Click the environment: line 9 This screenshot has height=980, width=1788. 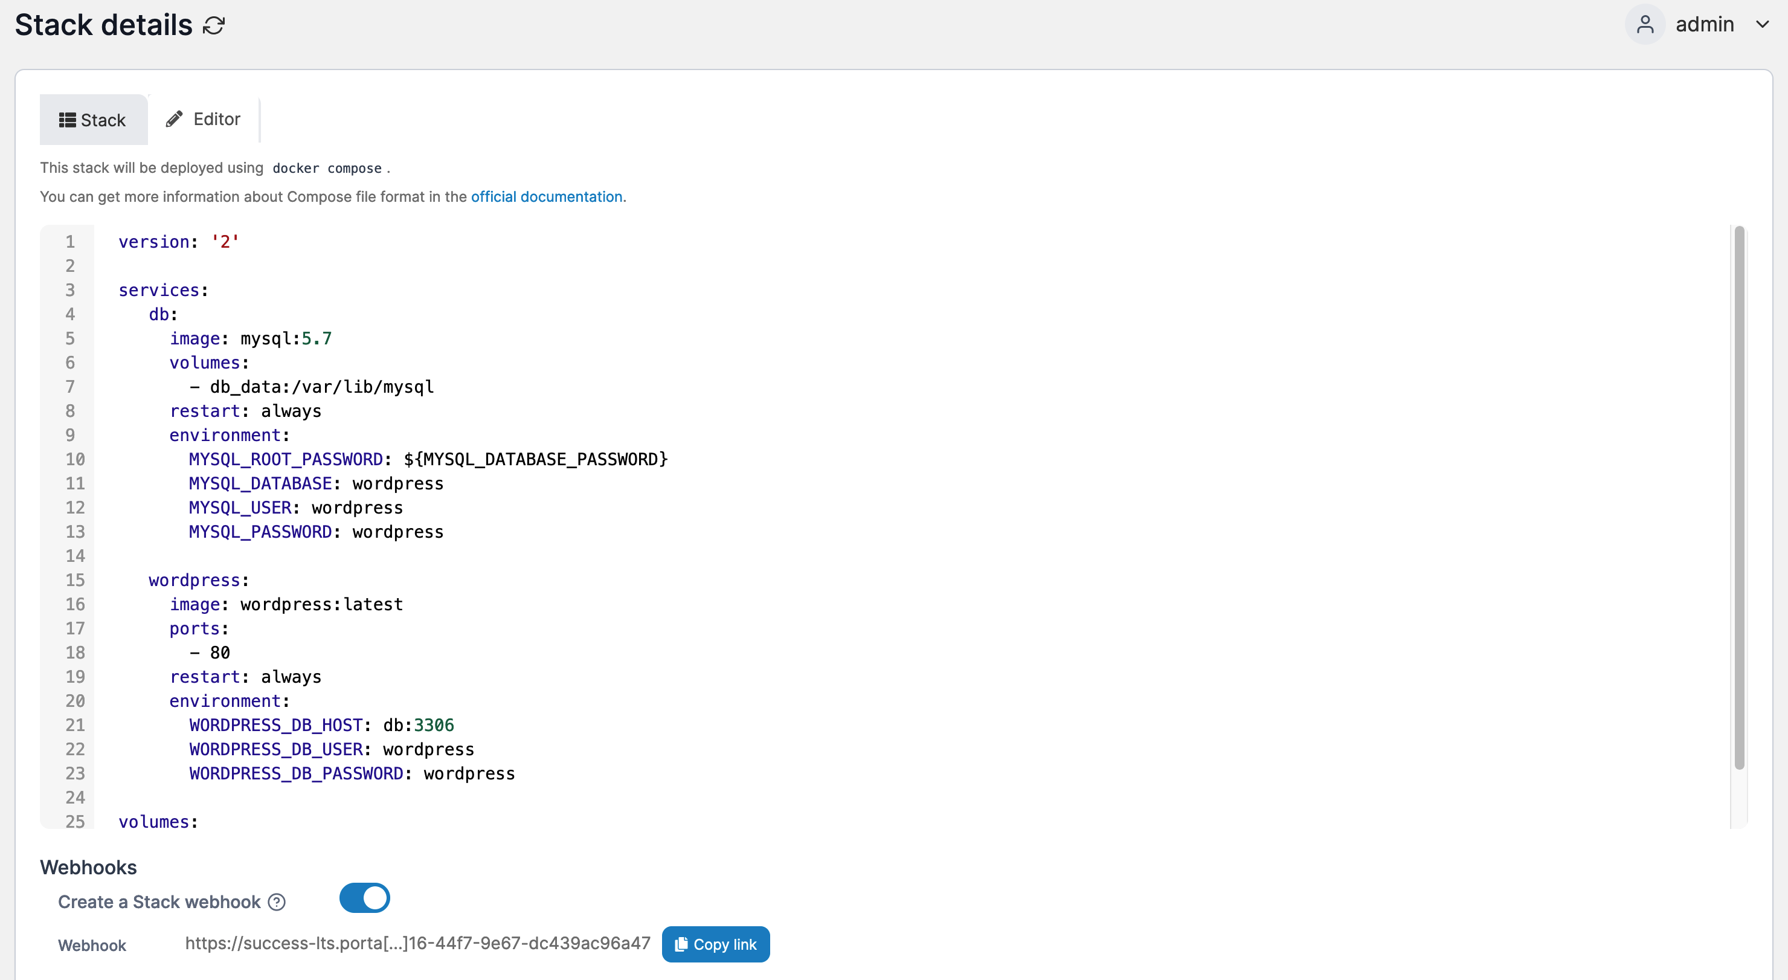pyautogui.click(x=230, y=435)
